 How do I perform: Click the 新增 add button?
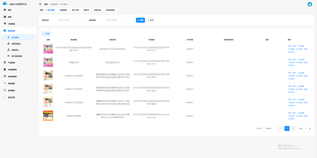pyautogui.click(x=46, y=33)
